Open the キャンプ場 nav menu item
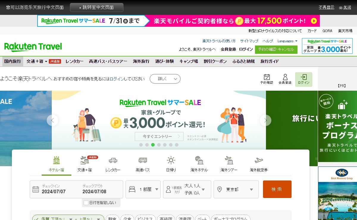 pyautogui.click(x=189, y=62)
